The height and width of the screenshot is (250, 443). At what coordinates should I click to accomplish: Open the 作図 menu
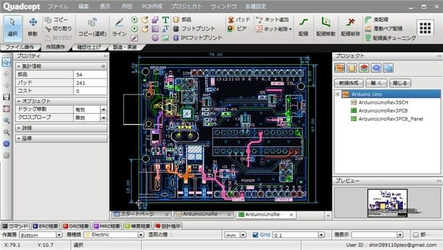[127, 6]
